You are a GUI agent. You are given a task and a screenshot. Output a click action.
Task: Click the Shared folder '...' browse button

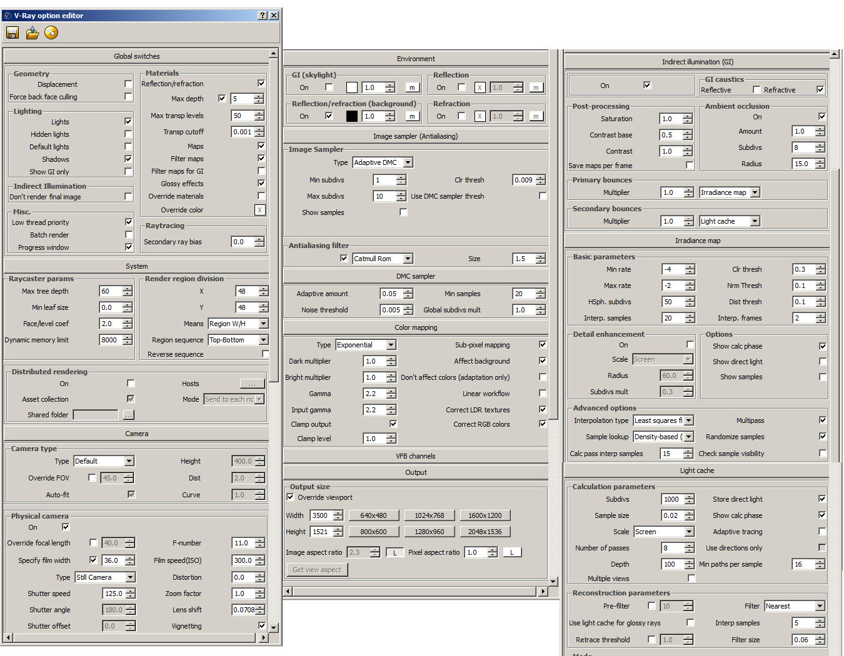[129, 415]
